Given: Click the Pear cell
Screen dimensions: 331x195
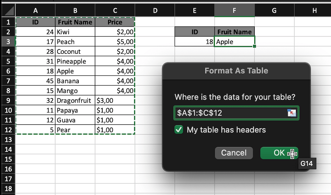Looking at the screenshot, I should (x=75, y=130).
